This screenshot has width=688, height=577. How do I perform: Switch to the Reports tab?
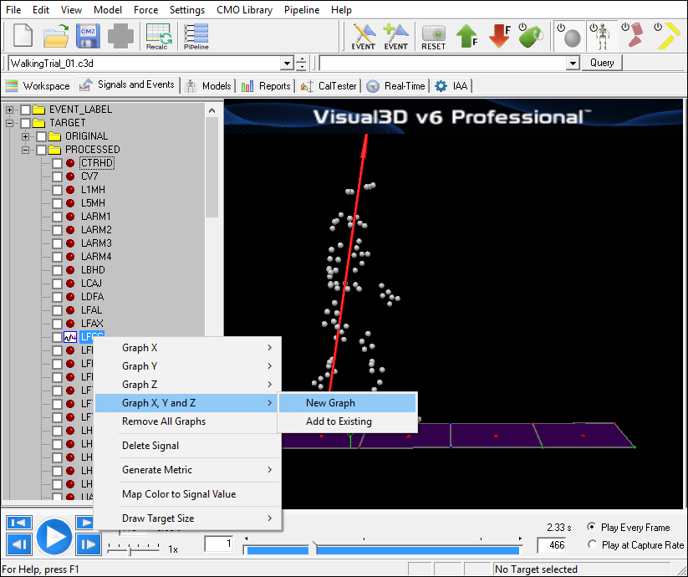pos(267,86)
